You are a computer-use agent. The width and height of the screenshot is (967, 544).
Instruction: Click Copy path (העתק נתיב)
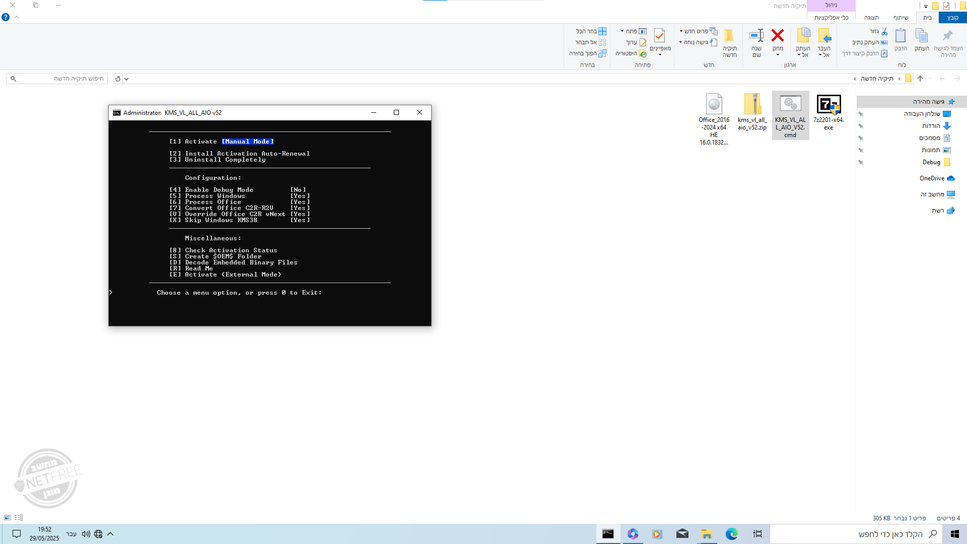tap(870, 42)
